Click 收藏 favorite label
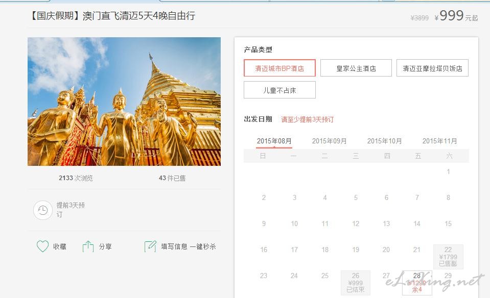This screenshot has height=298, width=490. (60, 246)
